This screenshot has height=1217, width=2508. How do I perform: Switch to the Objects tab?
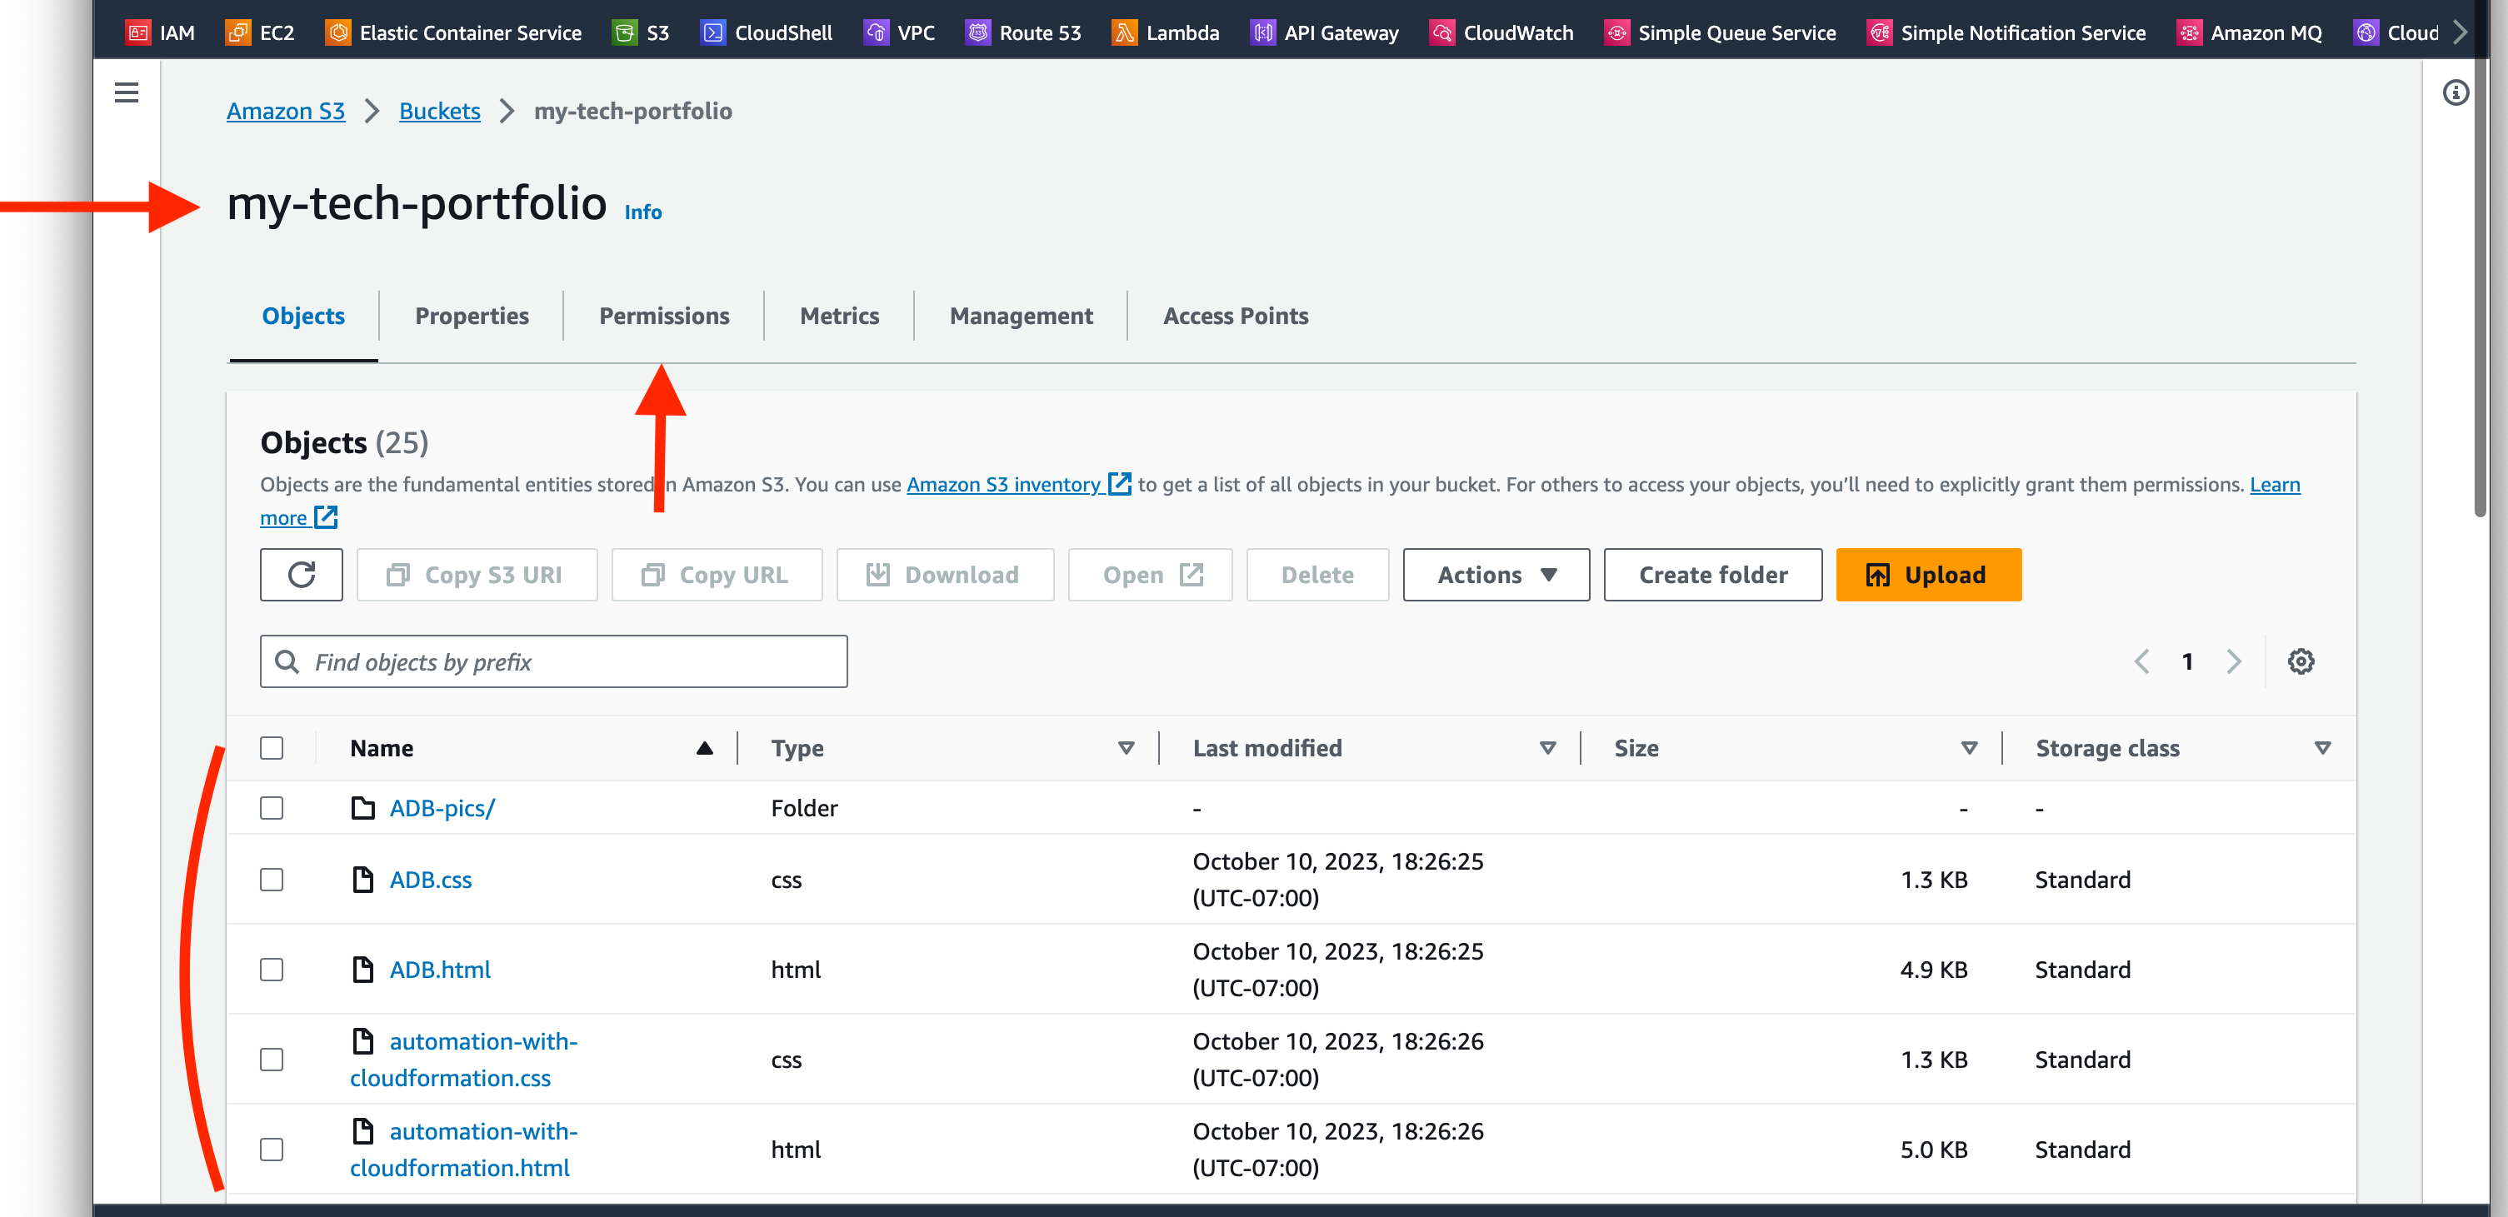coord(302,316)
